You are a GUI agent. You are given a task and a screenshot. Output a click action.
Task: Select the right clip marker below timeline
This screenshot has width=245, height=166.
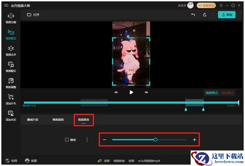[x=203, y=110]
